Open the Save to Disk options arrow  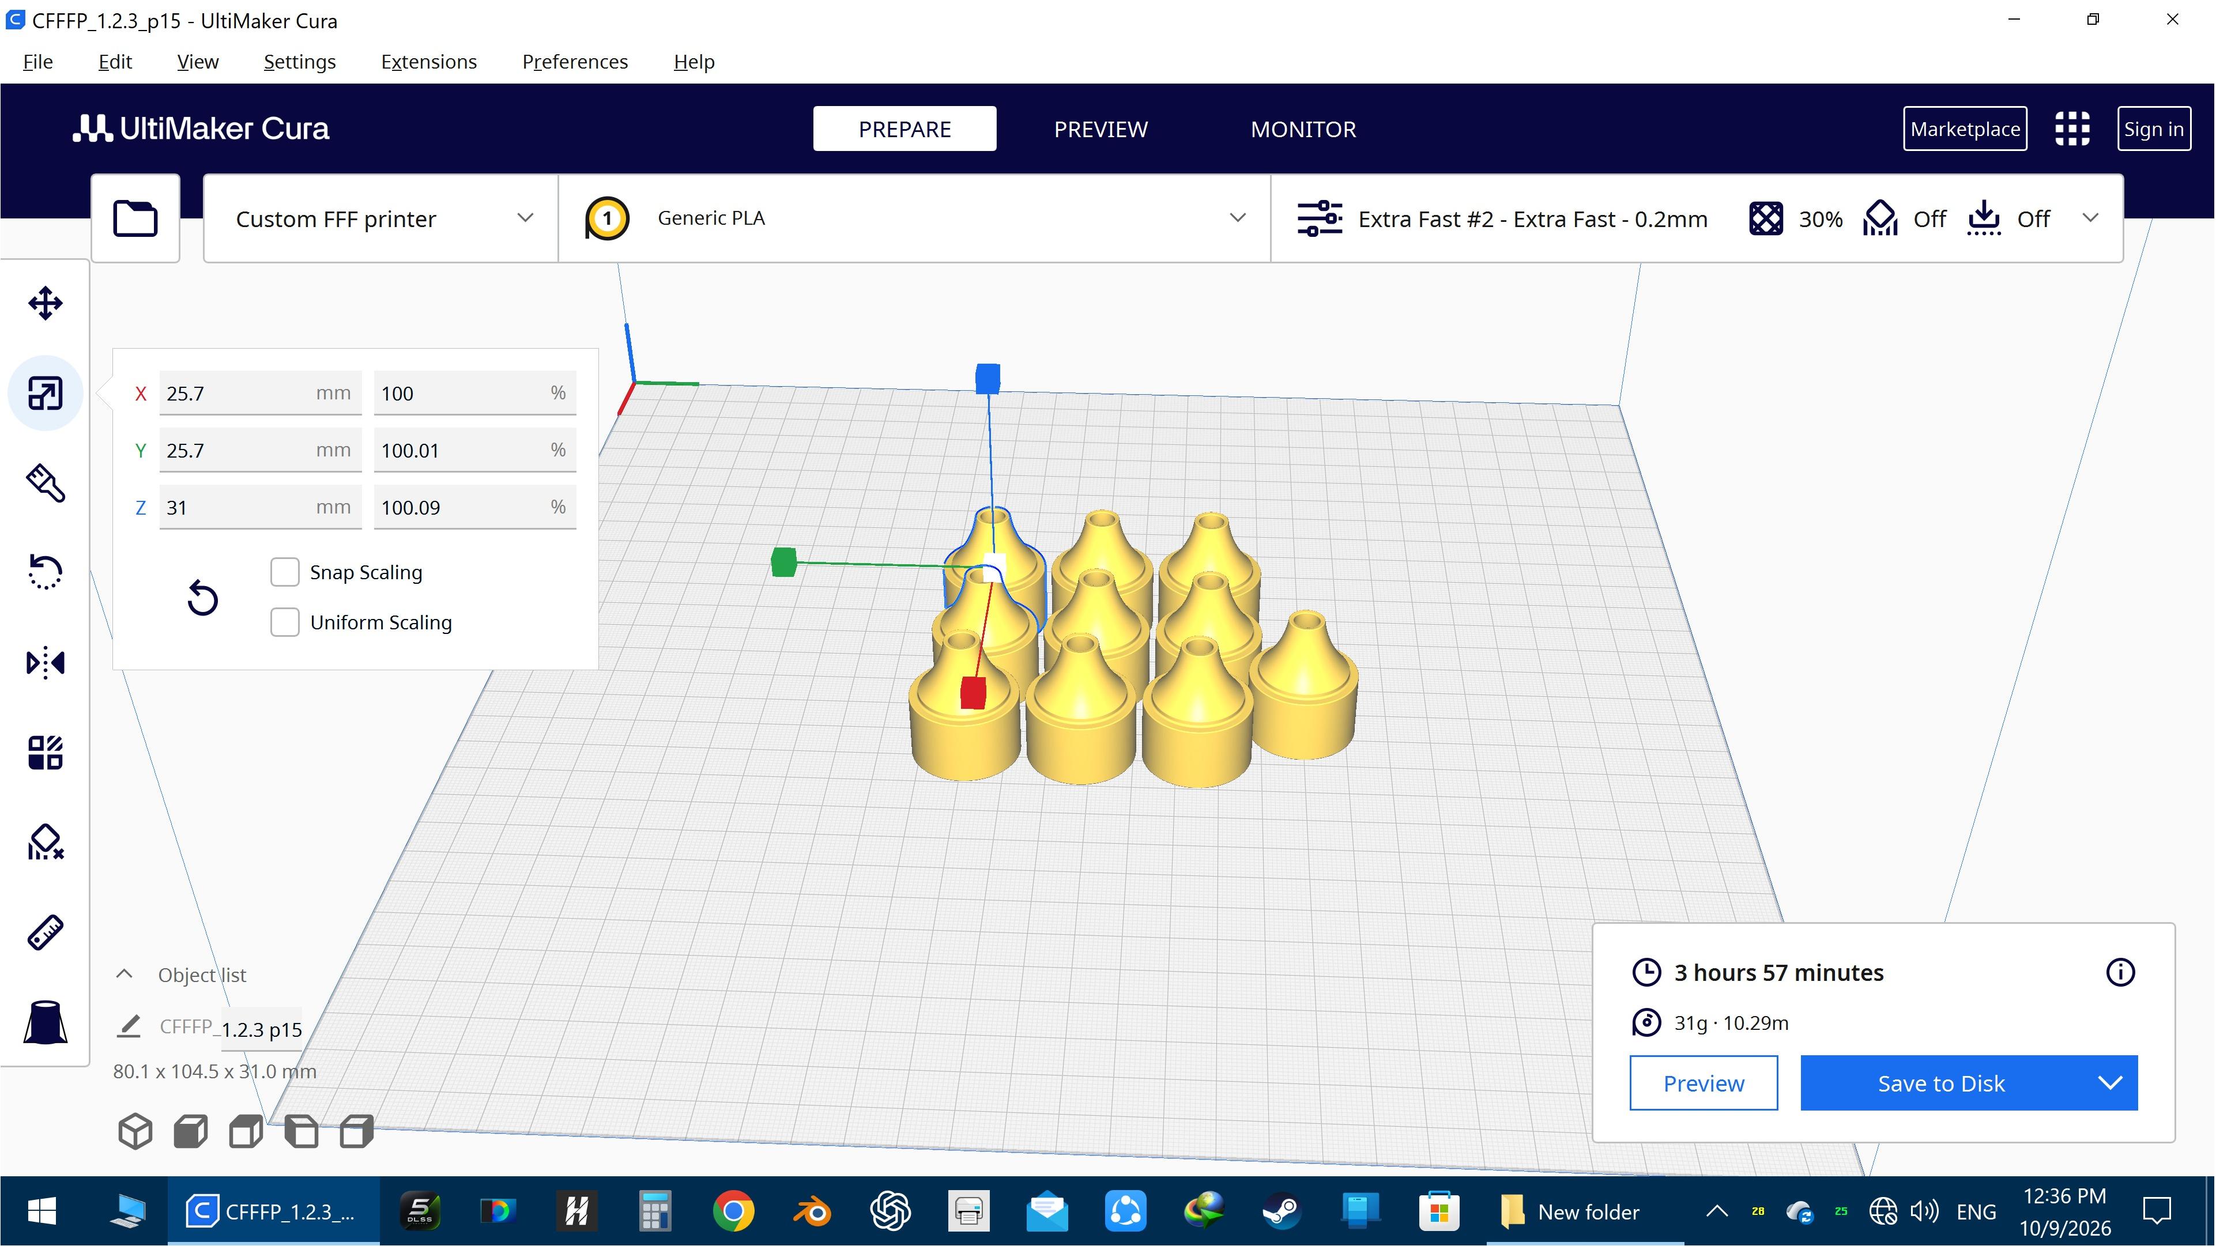point(2110,1083)
